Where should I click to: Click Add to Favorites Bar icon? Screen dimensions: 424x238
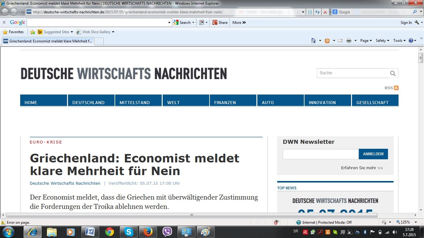32,32
